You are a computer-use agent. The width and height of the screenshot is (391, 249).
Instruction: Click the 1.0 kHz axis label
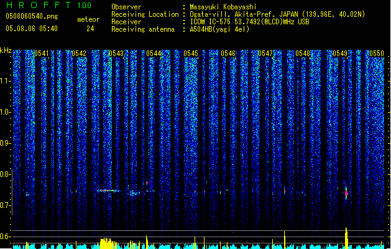point(6,112)
